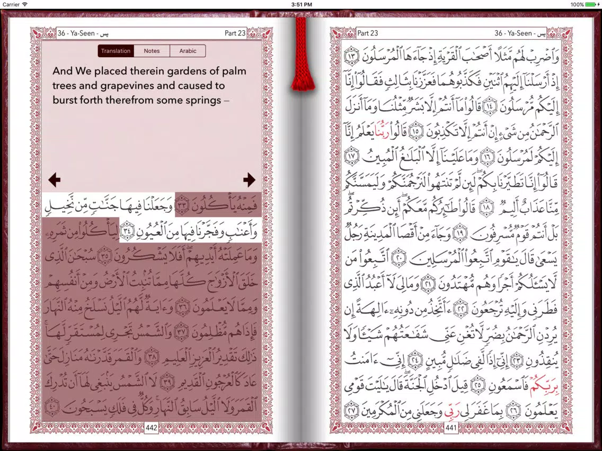Tap verse 23 marker on page 441
Viewport: 602px width, 451px height.
[517, 360]
